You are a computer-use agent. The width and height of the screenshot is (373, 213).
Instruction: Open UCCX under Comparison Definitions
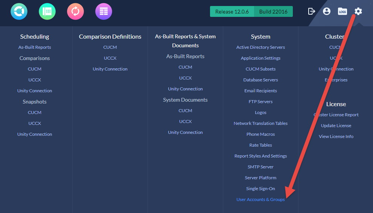pos(110,58)
